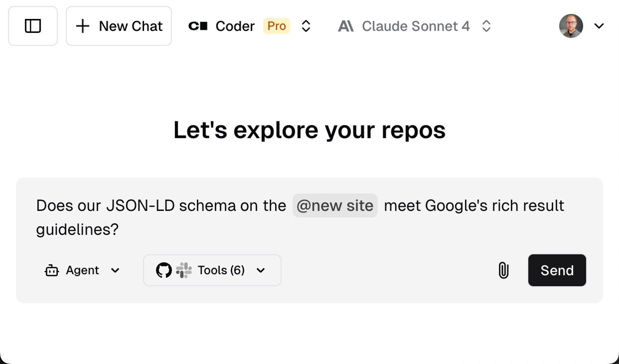Expand the Agent mode dropdown chevron
Image resolution: width=619 pixels, height=364 pixels.
pos(115,270)
